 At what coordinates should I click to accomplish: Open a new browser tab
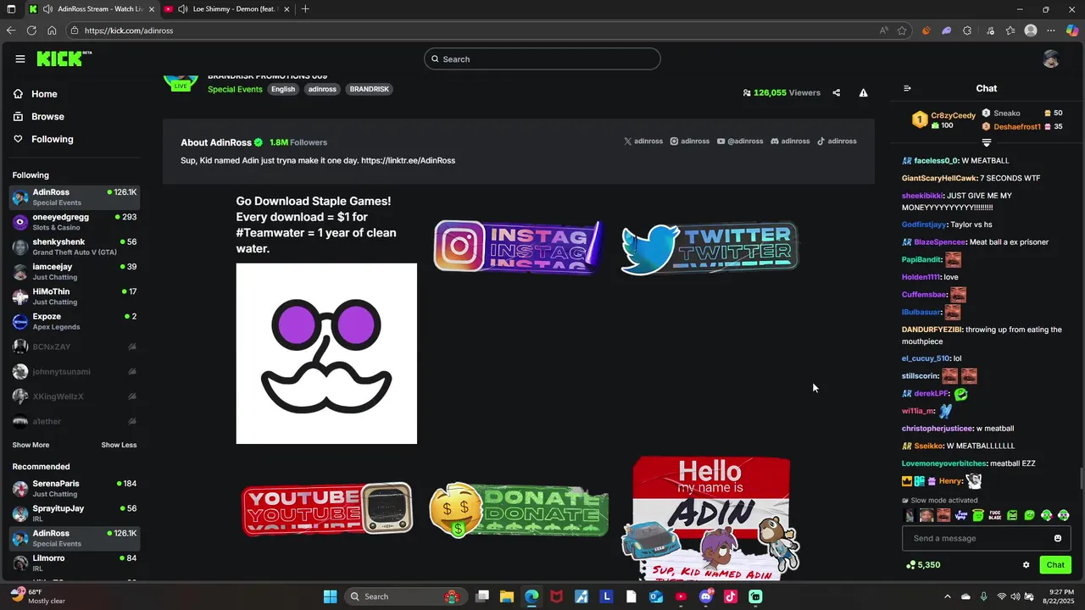click(305, 9)
